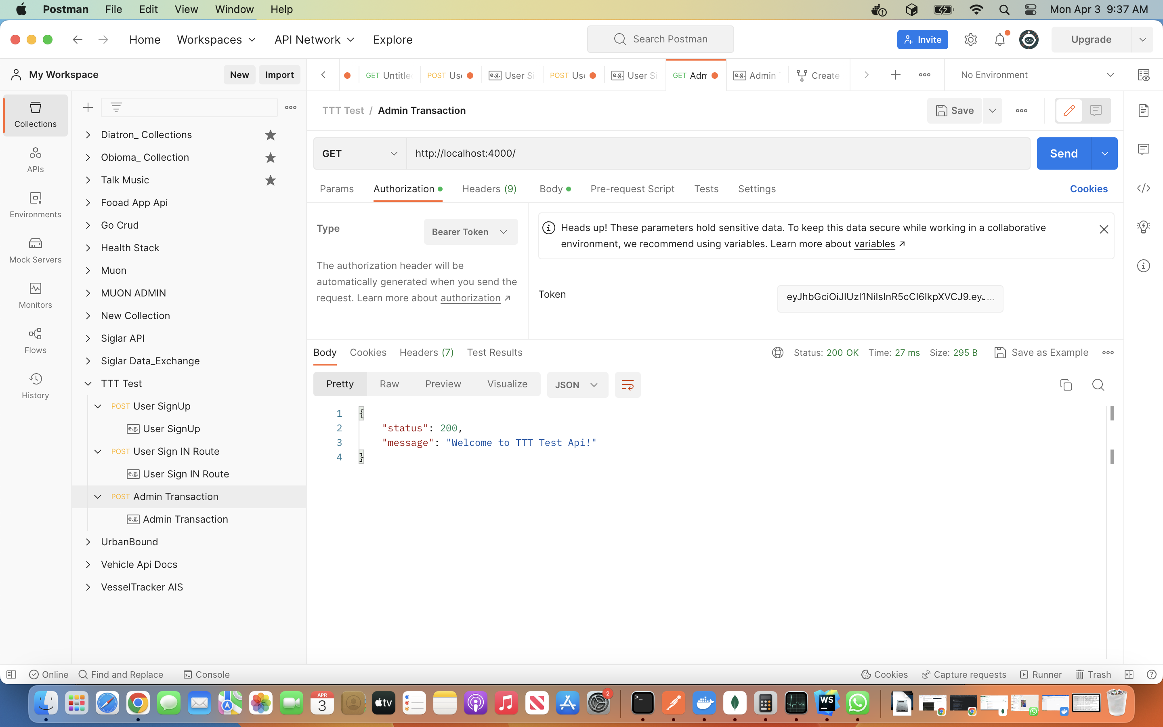Open the code snippet panel icon

pyautogui.click(x=1143, y=189)
